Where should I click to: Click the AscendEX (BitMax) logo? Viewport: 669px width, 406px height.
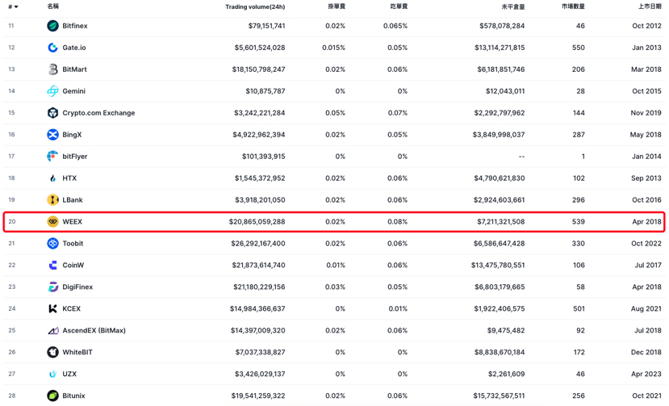click(52, 330)
